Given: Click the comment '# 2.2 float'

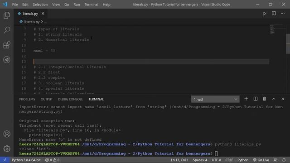Looking at the screenshot, I should (x=47, y=72).
